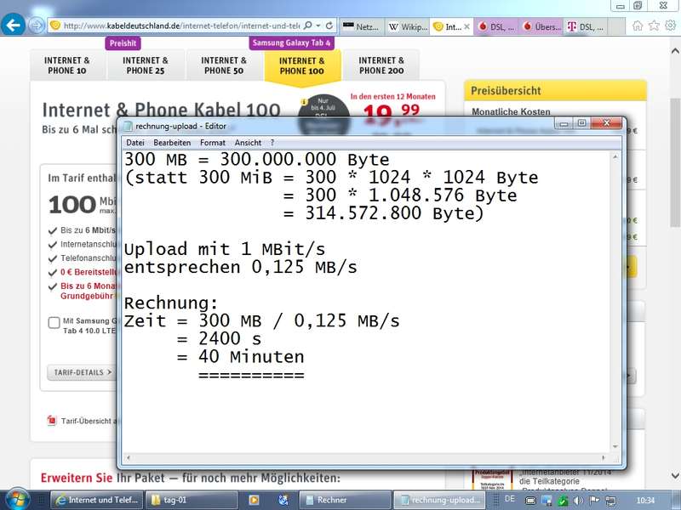Open the Bearbeiten menu in Editor
The width and height of the screenshot is (681, 510).
(x=172, y=143)
